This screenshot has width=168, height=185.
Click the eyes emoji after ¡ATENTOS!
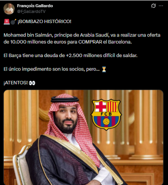[x=32, y=83]
